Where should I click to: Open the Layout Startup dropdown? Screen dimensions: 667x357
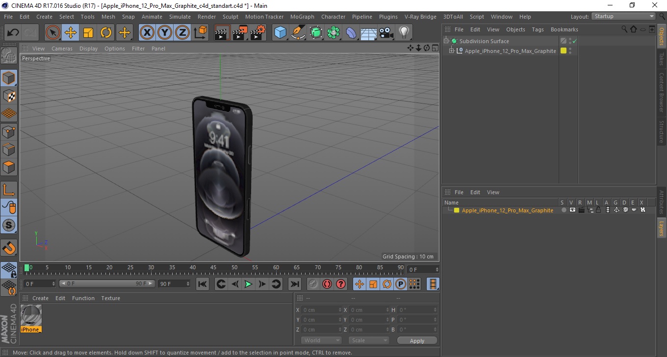coord(624,16)
